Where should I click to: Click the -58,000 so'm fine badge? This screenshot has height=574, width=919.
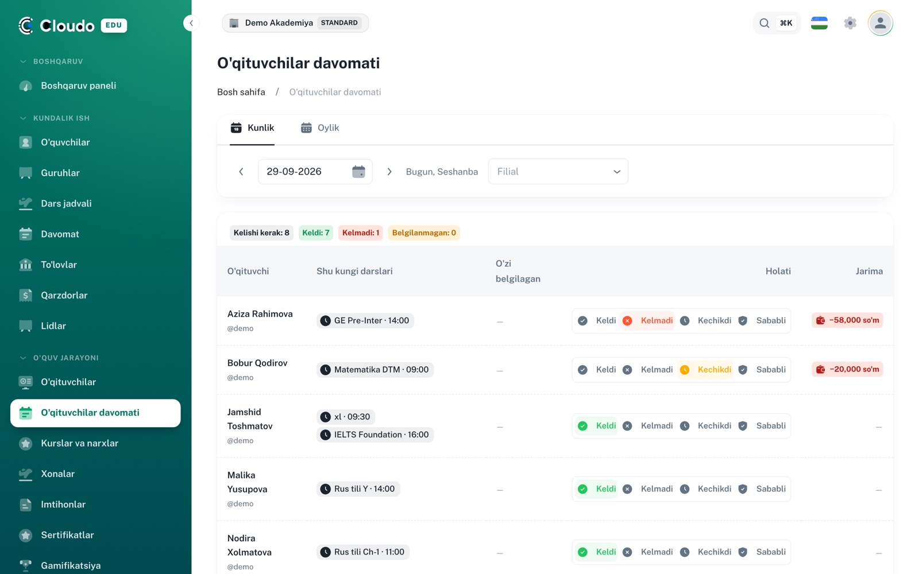847,320
